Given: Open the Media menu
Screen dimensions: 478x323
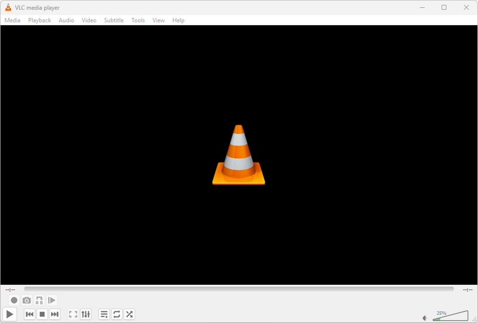Looking at the screenshot, I should tap(13, 20).
